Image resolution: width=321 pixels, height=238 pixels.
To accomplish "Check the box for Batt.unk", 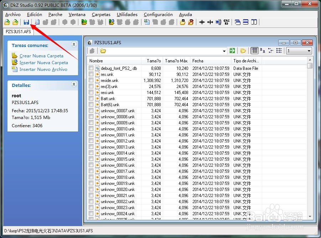I will (x=91, y=98).
